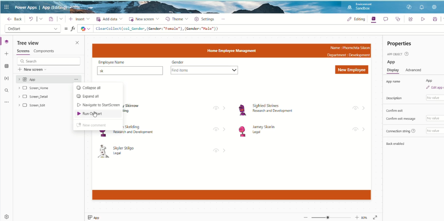This screenshot has width=444, height=221.
Task: Open settings gear at sidebar bottom
Action: tap(7, 217)
